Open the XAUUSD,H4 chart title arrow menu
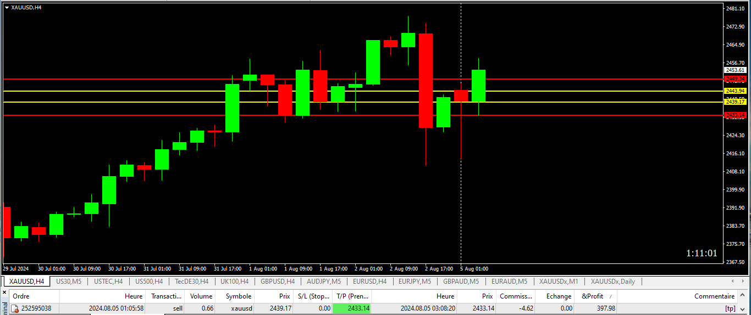Image resolution: width=751 pixels, height=315 pixels. [7, 7]
